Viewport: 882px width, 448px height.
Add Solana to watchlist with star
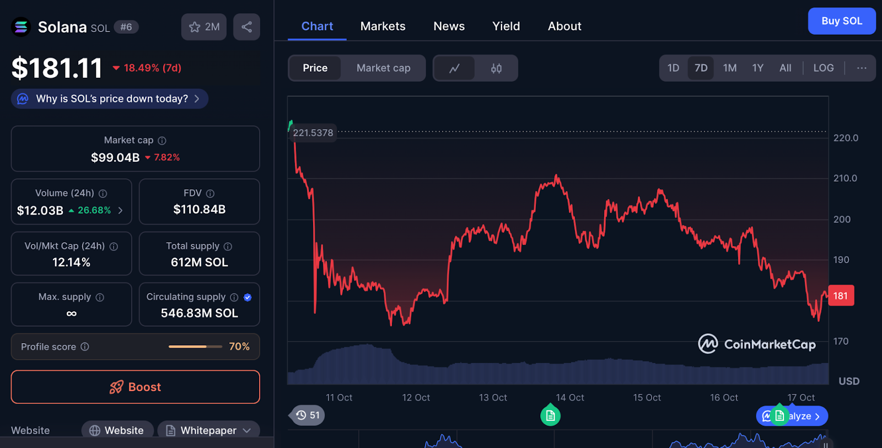pos(203,27)
